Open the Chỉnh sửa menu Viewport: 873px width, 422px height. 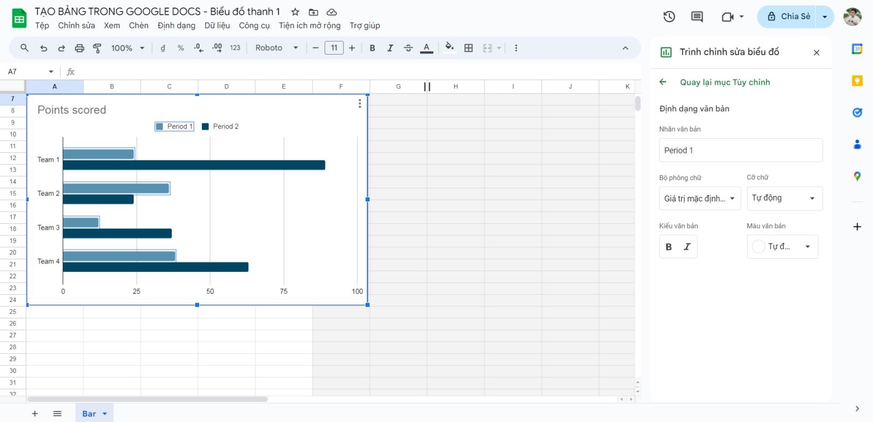pyautogui.click(x=76, y=26)
